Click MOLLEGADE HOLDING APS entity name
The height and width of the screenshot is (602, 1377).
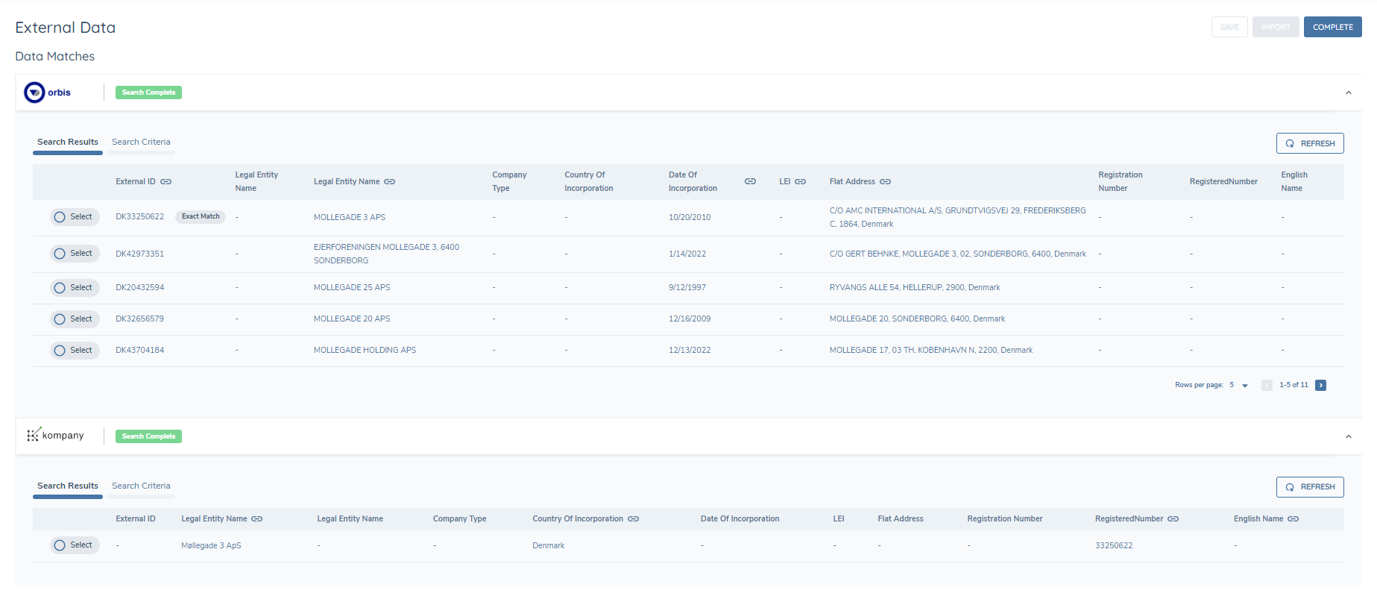pos(365,351)
